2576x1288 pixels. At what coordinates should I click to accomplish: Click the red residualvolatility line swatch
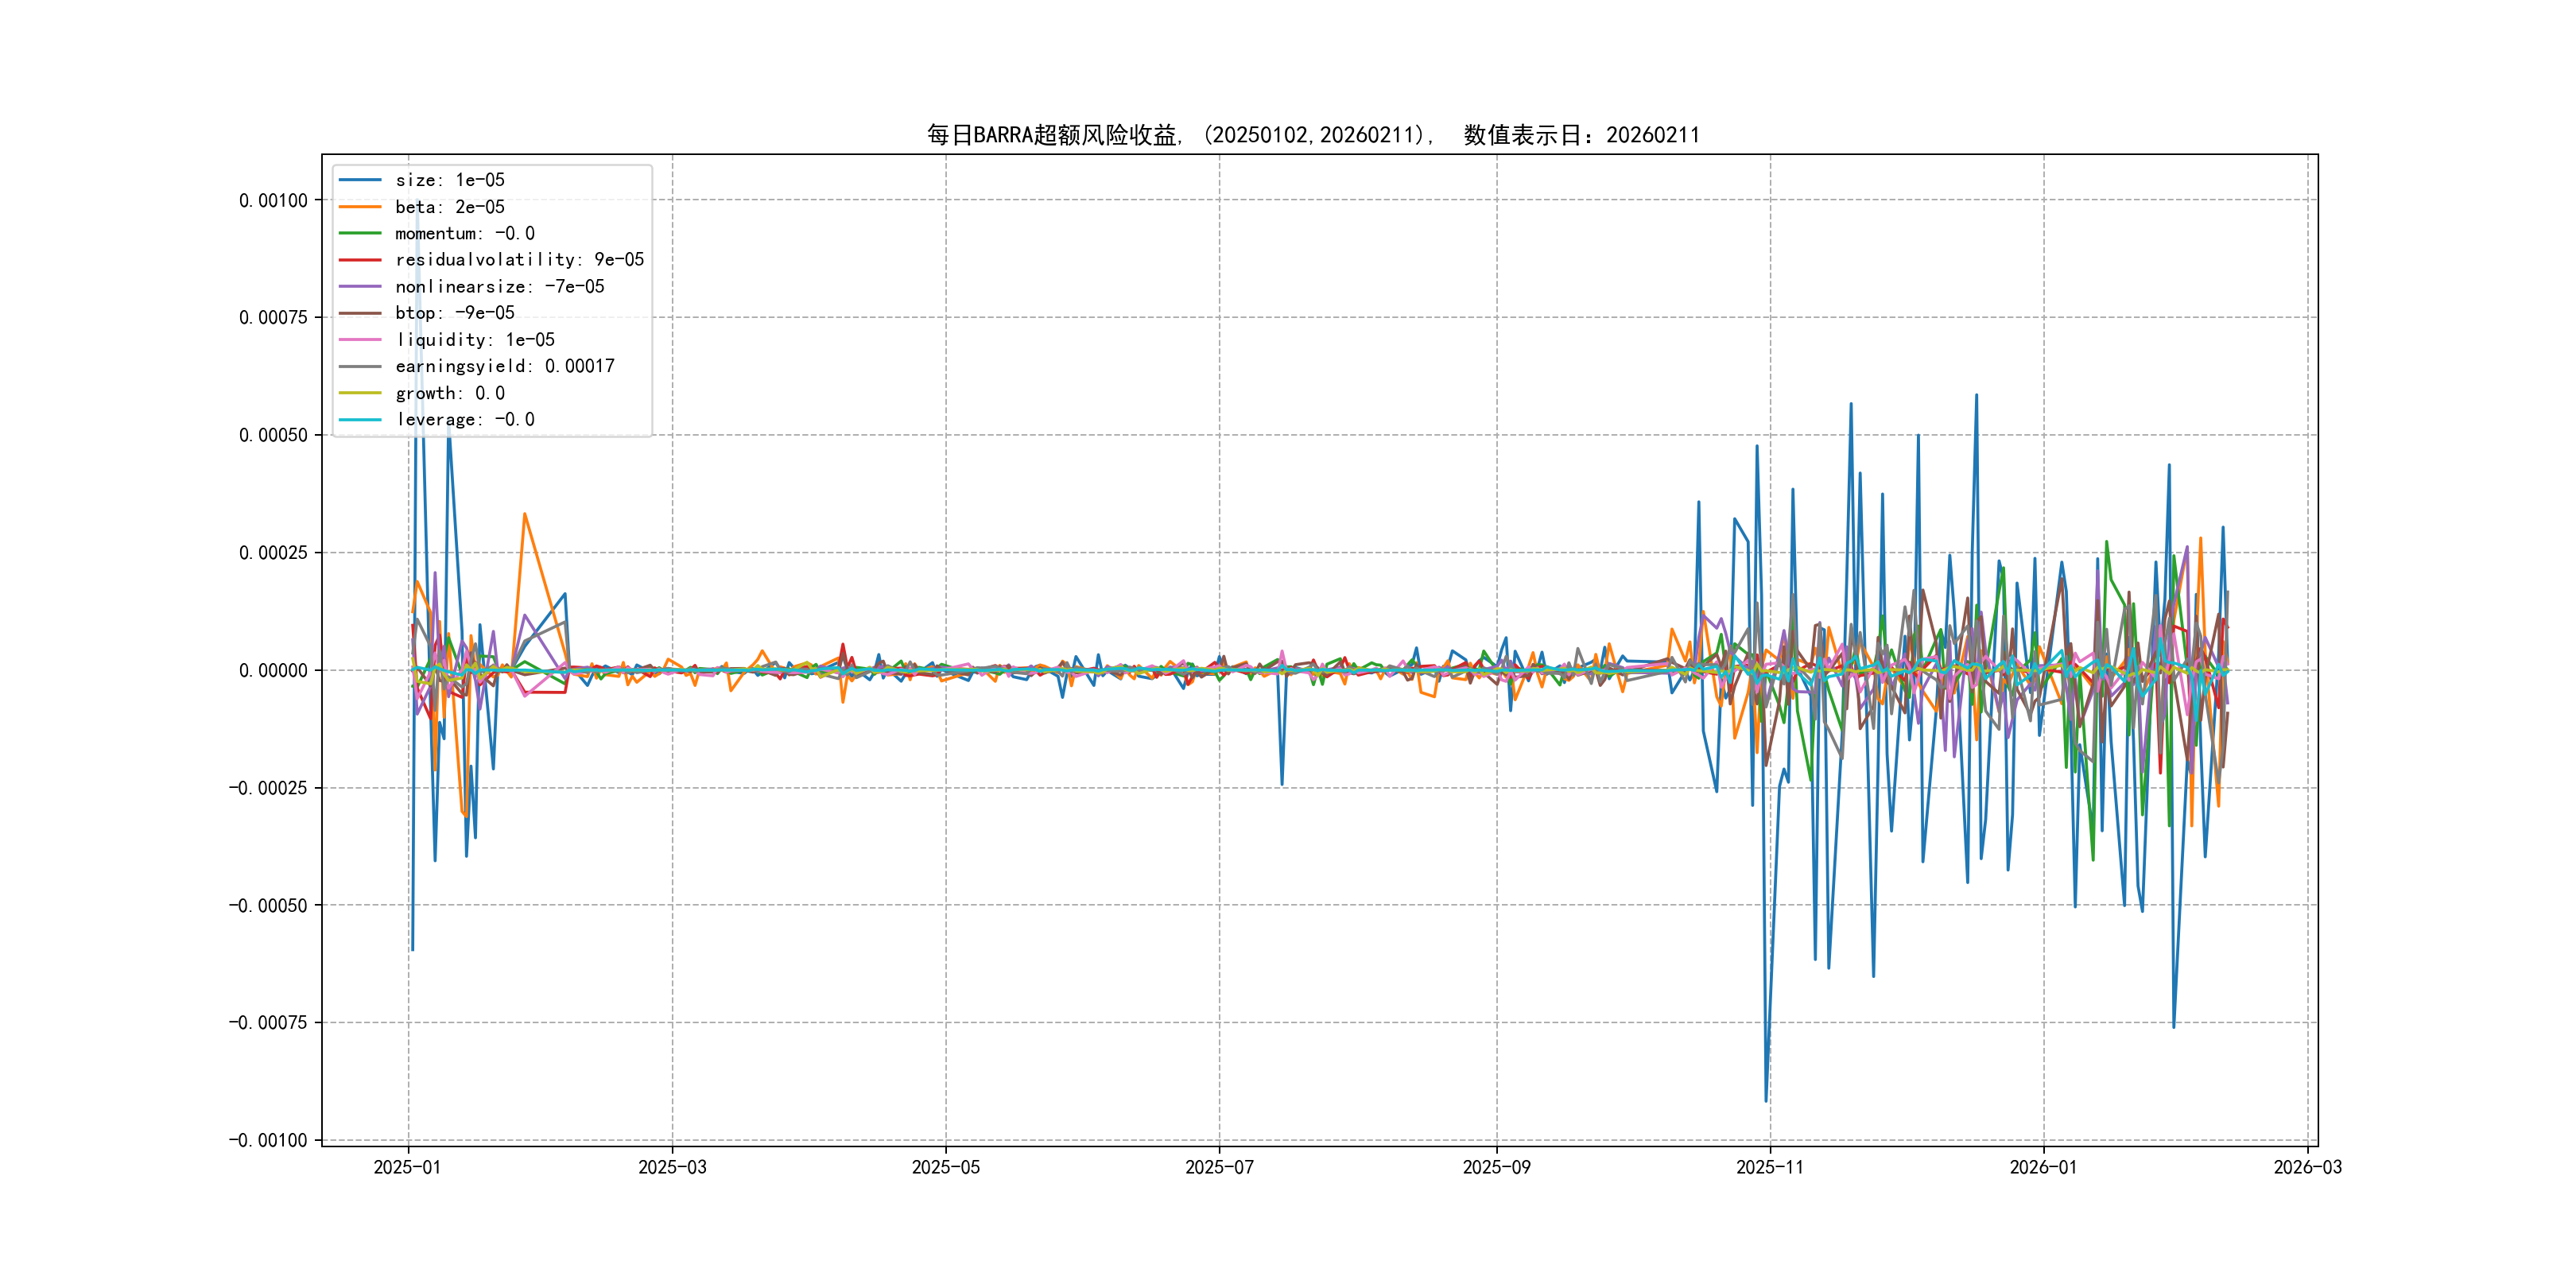(x=360, y=260)
